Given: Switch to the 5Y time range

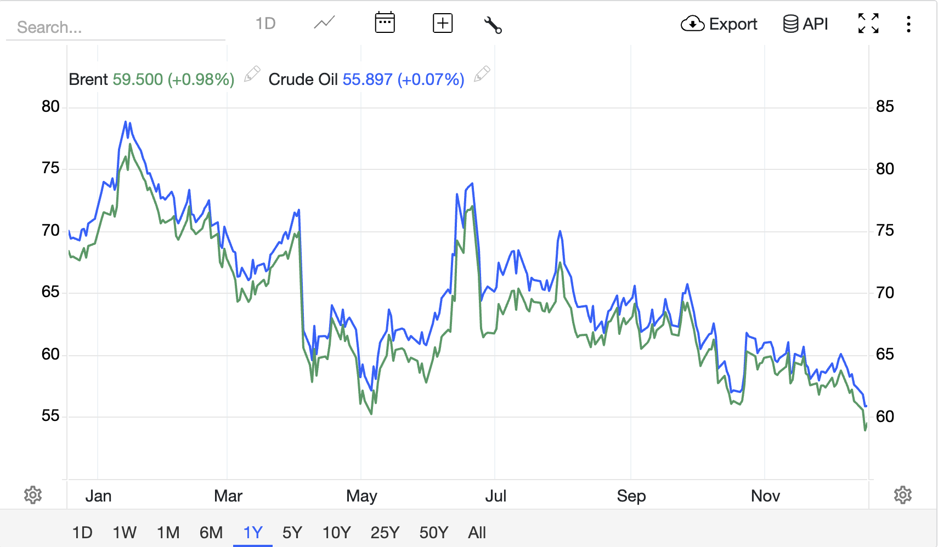Looking at the screenshot, I should point(292,531).
